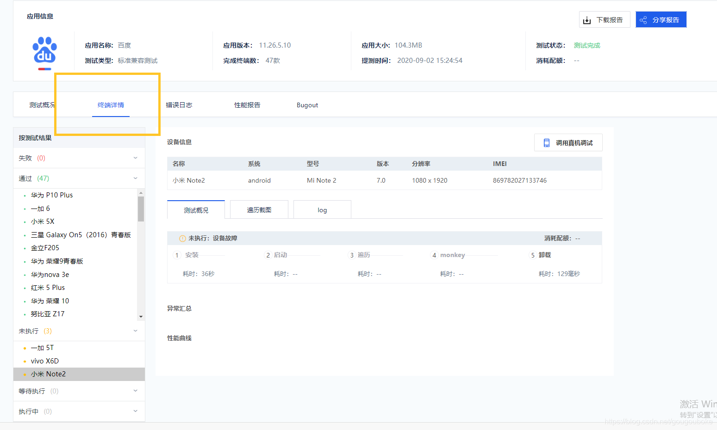The height and width of the screenshot is (430, 717).
Task: Click the device list scrollbar thumb
Action: point(141,209)
